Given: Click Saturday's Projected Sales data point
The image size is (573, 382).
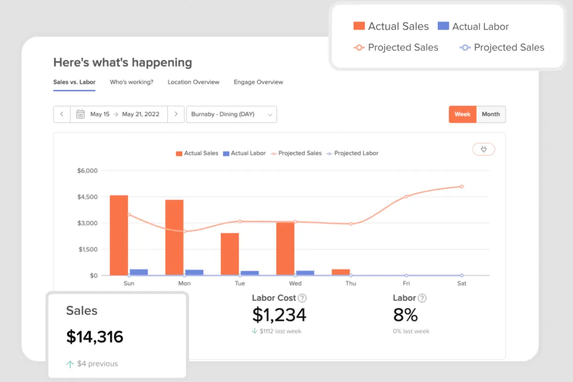Looking at the screenshot, I should (x=462, y=186).
